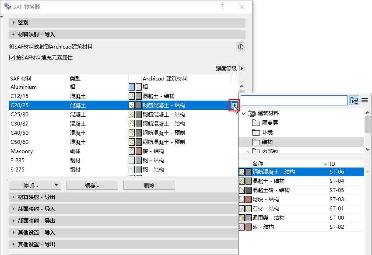This screenshot has height=255, width=372.
Task: Select 砖 - 结构 ST-02 in popup list
Action: click(x=301, y=227)
